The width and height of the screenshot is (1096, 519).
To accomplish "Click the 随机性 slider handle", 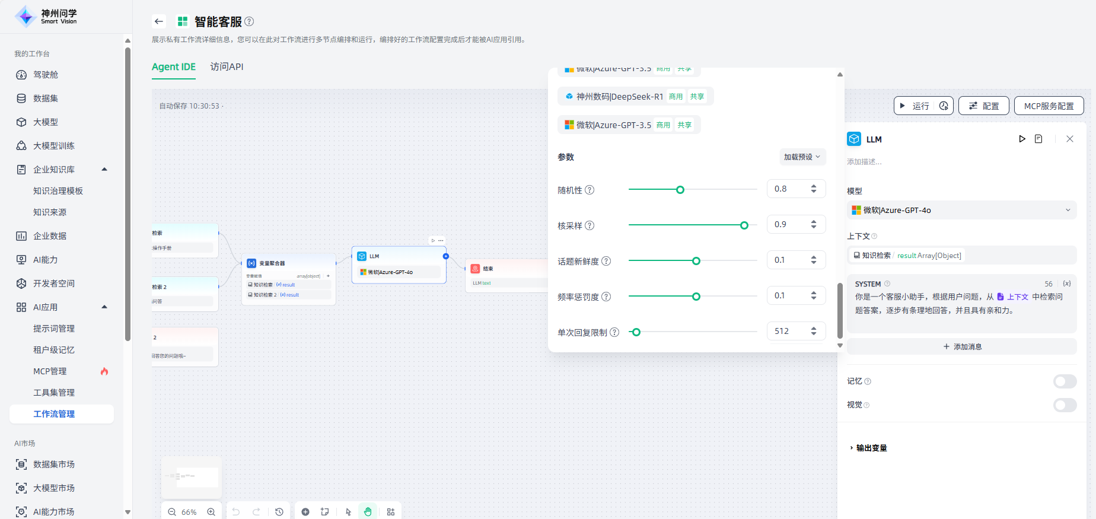I will pyautogui.click(x=680, y=190).
